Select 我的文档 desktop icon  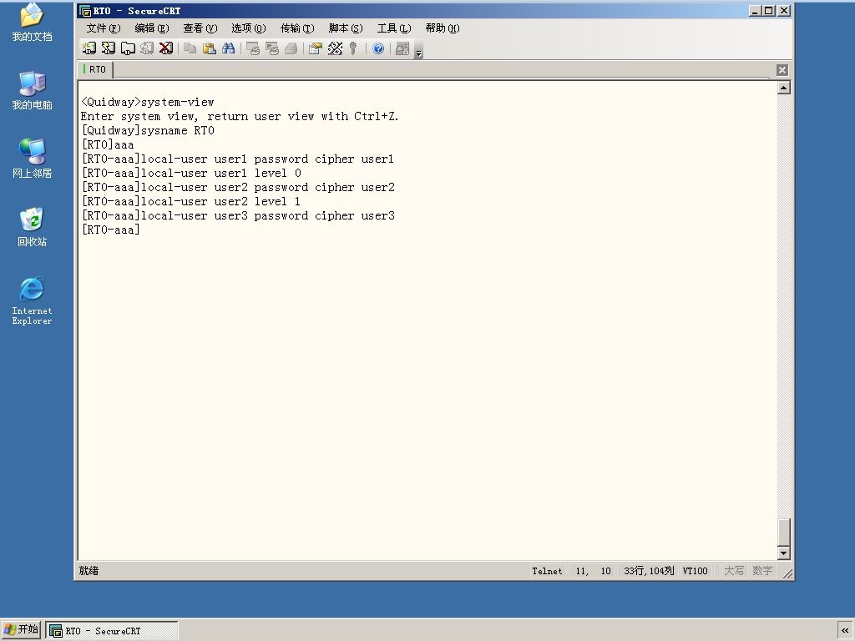[x=33, y=23]
